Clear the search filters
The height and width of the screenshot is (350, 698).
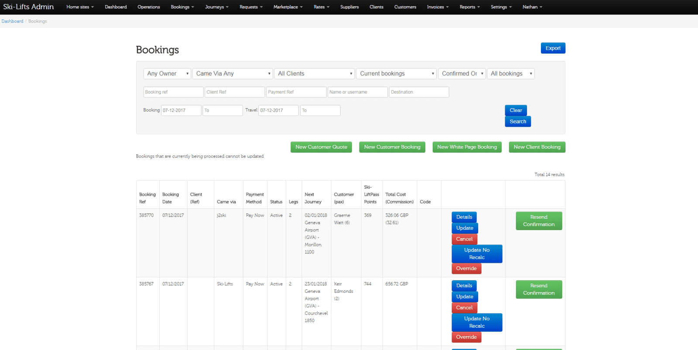516,110
